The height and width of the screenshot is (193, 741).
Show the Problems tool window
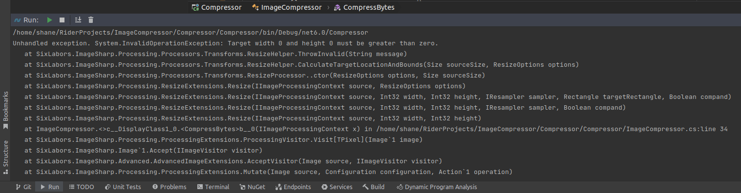[169, 187]
